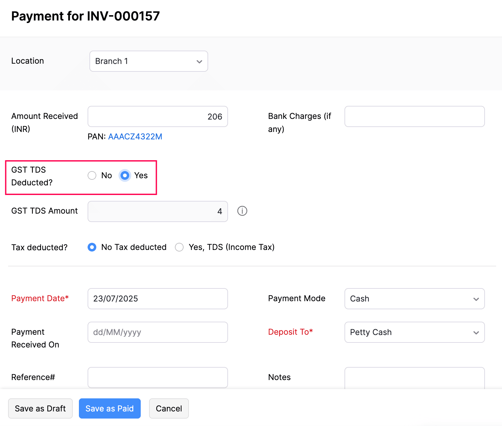Click the chevron arrow in Location selector
Image resolution: width=502 pixels, height=426 pixels.
[x=199, y=61]
